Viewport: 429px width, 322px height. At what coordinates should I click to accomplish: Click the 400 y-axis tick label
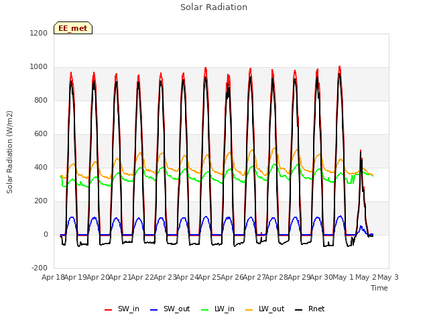(x=41, y=167)
